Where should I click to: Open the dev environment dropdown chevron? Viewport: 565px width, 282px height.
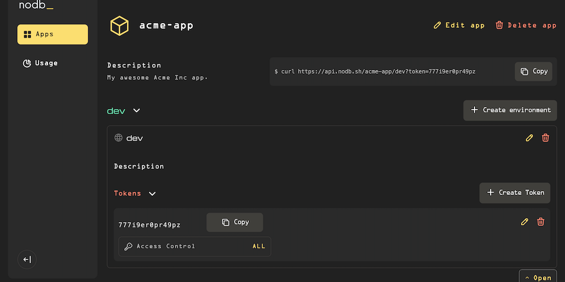pyautogui.click(x=137, y=111)
